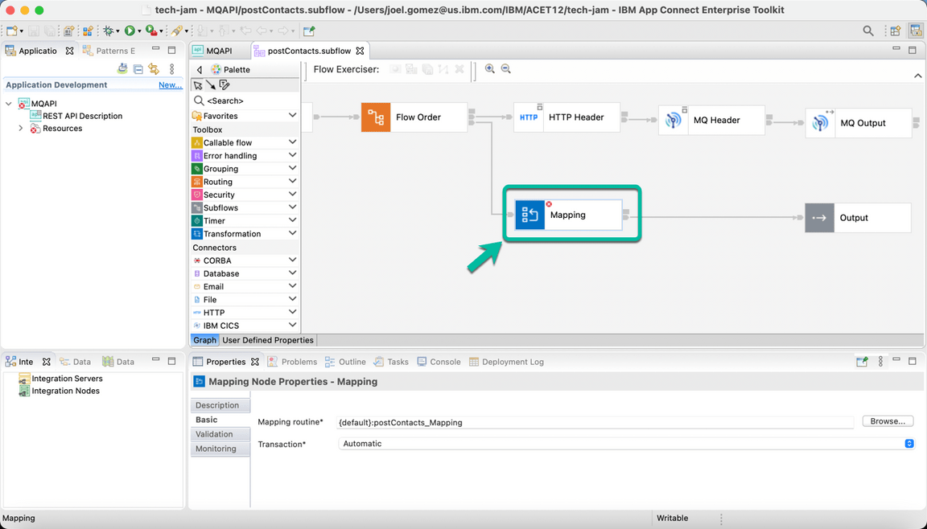927x529 pixels.
Task: Click the selection tool in the Palette
Action: pos(198,85)
